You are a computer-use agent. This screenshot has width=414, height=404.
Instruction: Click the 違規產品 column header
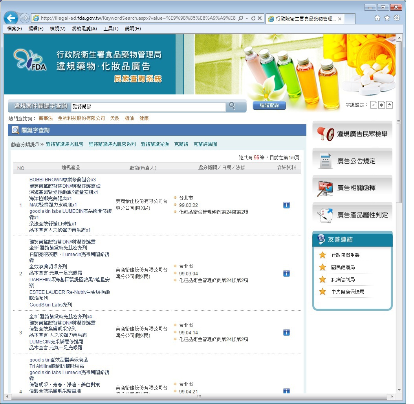(71, 168)
